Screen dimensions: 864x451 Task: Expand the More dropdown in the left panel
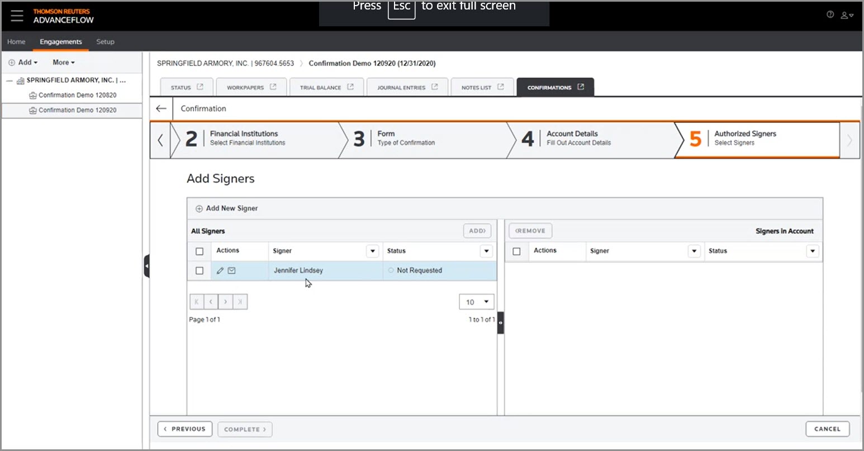(63, 62)
